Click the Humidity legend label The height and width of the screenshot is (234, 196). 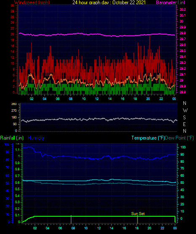tap(36, 138)
